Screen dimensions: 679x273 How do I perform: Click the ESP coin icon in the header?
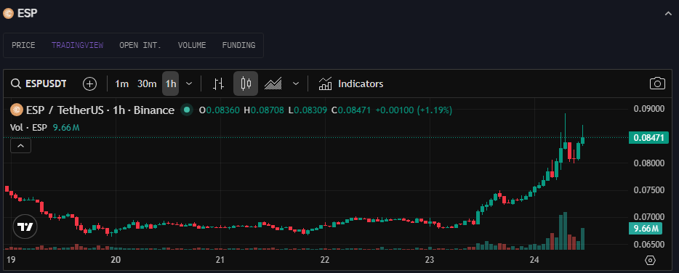click(x=8, y=14)
